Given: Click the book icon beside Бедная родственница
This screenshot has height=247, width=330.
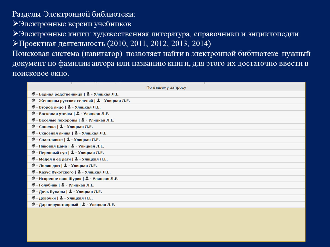Looking at the screenshot, I should [33, 94].
